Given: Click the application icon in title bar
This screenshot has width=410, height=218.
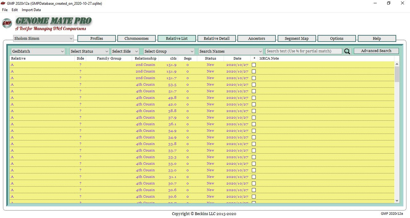Looking at the screenshot, I should [x=3, y=3].
